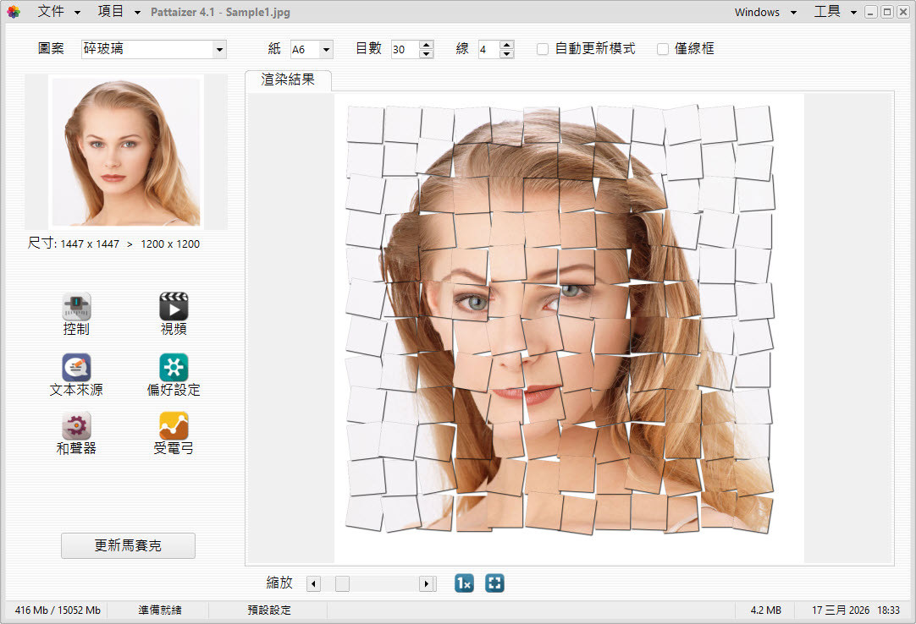
Task: Toggle the 僅線框 checkbox
Action: [x=663, y=50]
